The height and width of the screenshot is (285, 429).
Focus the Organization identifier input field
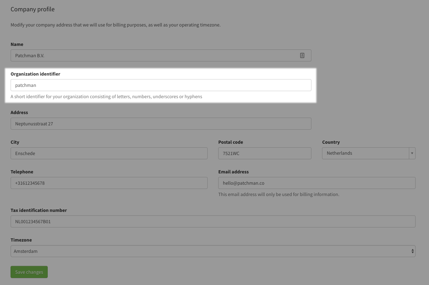161,85
